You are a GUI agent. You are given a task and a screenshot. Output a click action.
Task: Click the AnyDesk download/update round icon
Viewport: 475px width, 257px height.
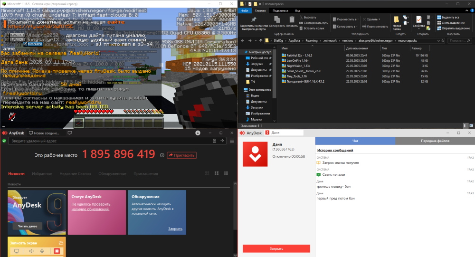click(198, 133)
